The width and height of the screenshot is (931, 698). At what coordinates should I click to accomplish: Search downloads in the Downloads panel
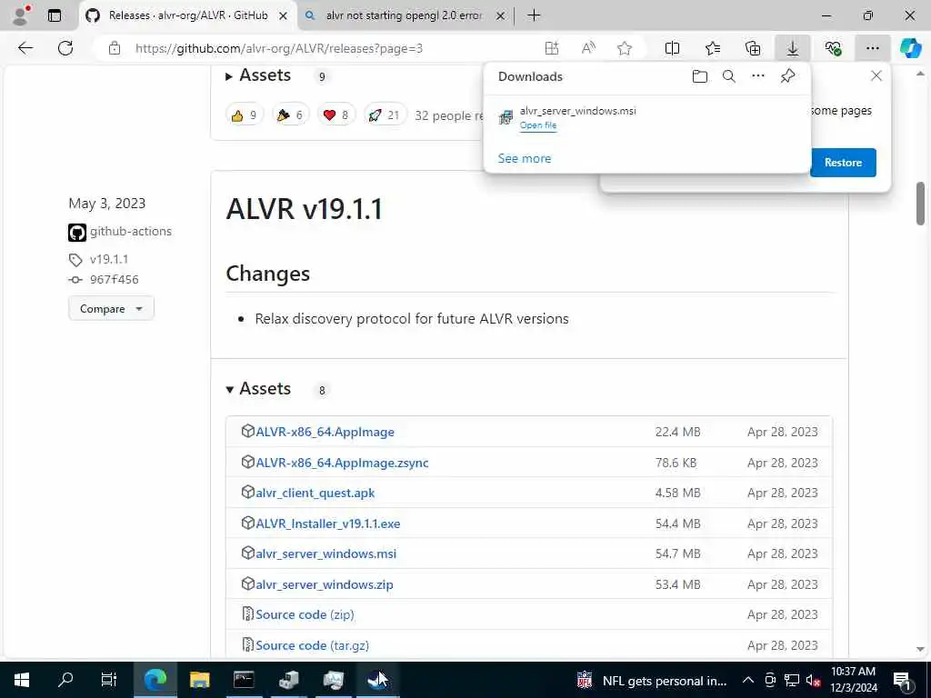[729, 76]
